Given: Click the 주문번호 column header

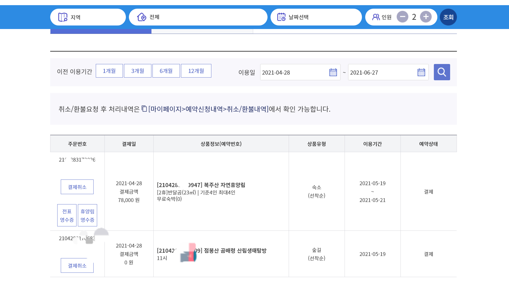Looking at the screenshot, I should pos(77,144).
